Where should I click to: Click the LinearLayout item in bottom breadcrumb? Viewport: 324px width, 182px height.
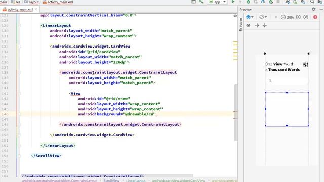(x=136, y=180)
